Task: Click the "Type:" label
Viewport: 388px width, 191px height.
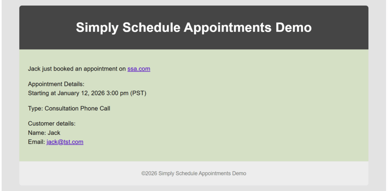Action: click(x=35, y=108)
